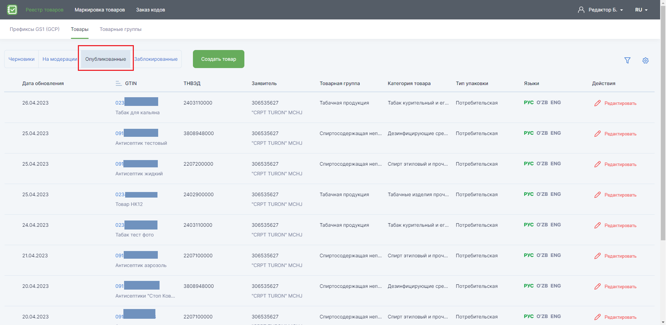Image resolution: width=666 pixels, height=325 pixels.
Task: Click the green checklist app logo
Action: (x=12, y=10)
